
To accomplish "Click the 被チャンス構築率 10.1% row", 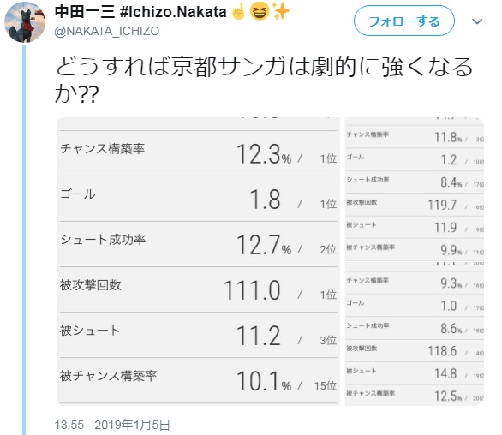I will click(199, 380).
